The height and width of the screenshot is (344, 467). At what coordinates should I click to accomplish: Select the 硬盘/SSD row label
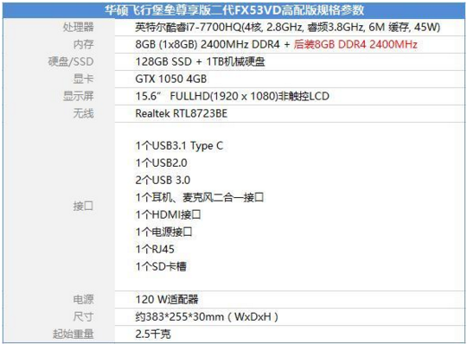click(x=71, y=61)
